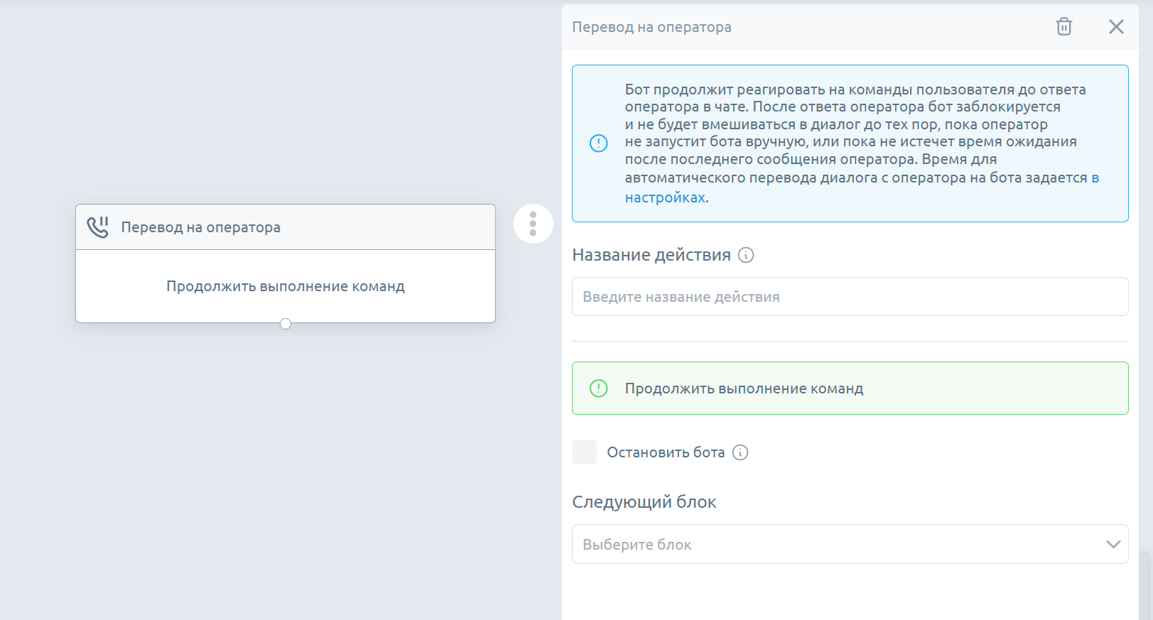Click the blue exclamation icon in the notice
The width and height of the screenshot is (1153, 620).
599,143
